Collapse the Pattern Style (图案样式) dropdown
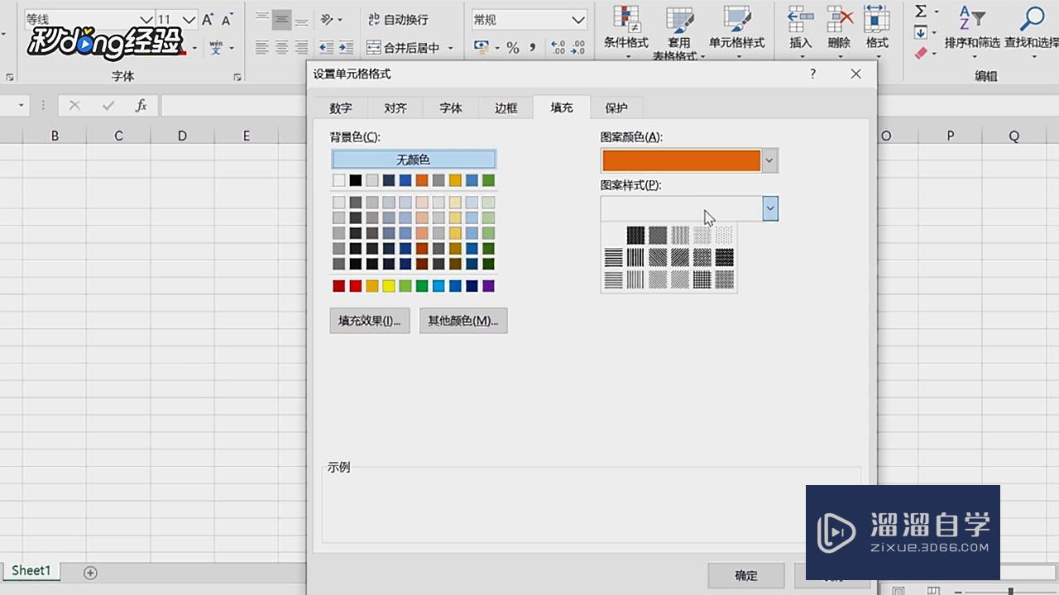This screenshot has width=1059, height=595. [x=770, y=209]
